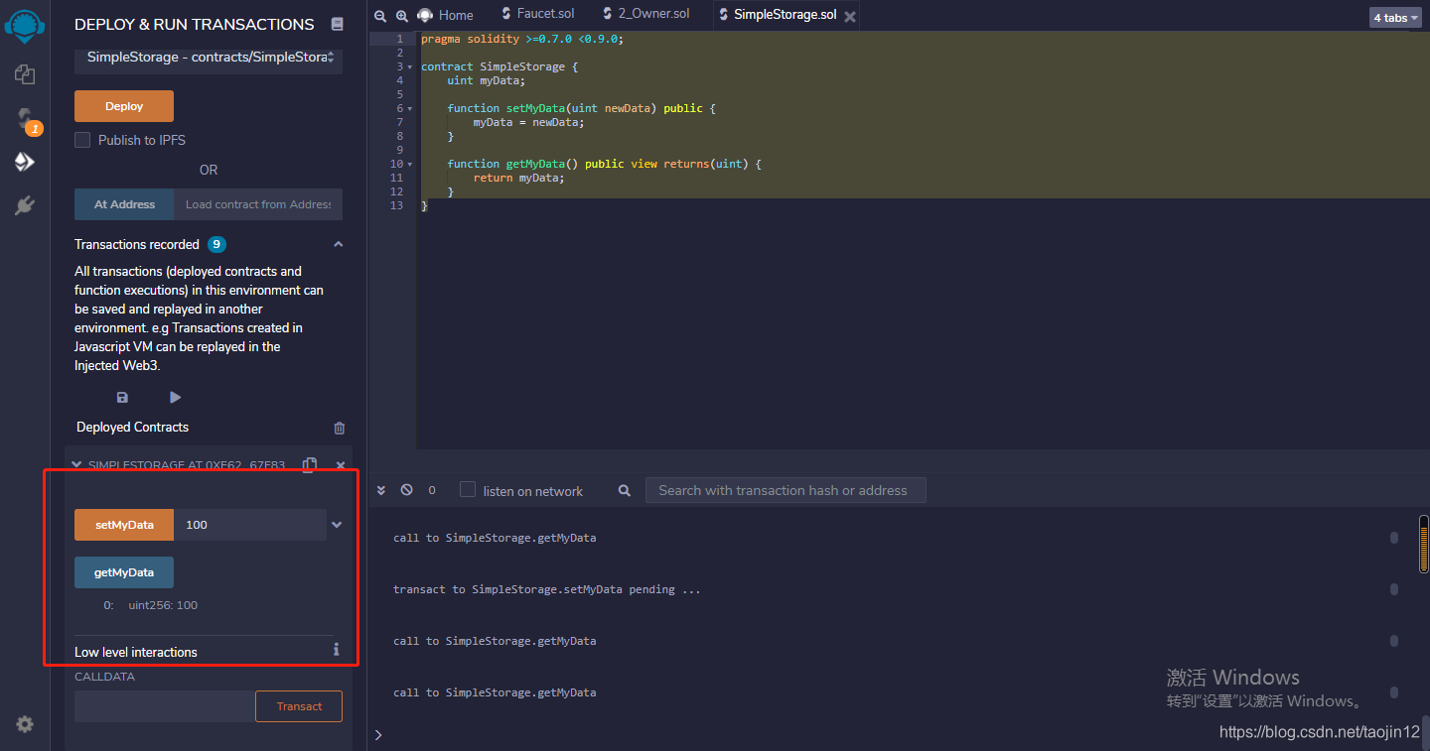Click terminal prompt arrow at bottom
This screenshot has width=1430, height=751.
coord(378,735)
